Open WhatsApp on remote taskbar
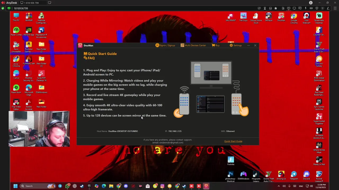The image size is (339, 190). (x=68, y=186)
